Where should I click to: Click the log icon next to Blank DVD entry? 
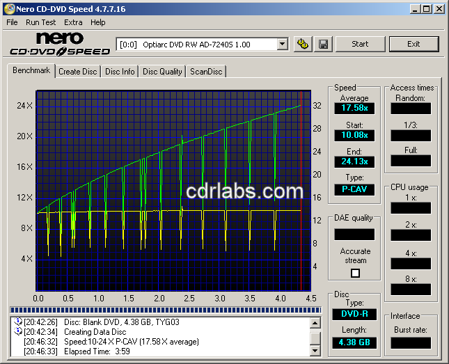tap(19, 322)
